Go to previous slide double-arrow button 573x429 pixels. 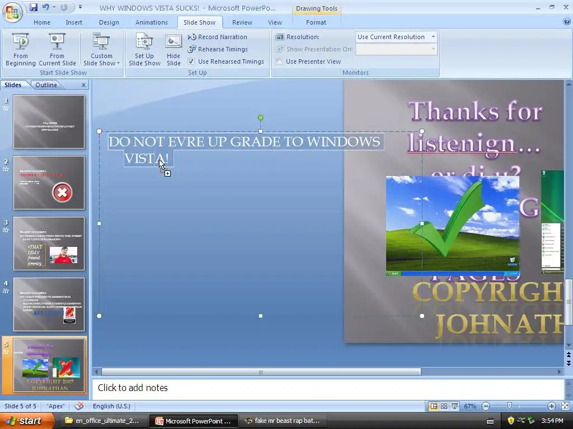pyautogui.click(x=569, y=355)
